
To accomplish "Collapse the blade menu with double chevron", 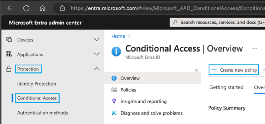I will (x=196, y=70).
